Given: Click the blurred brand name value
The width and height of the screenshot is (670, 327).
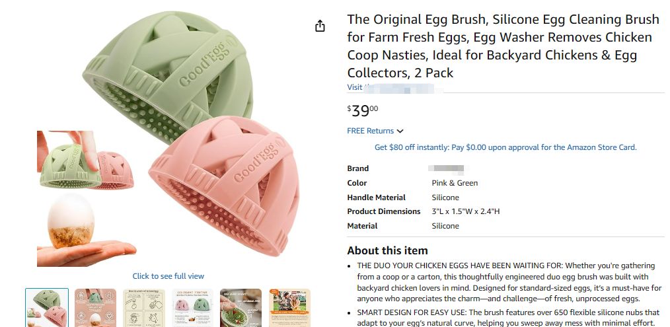Looking at the screenshot, I should tap(447, 168).
